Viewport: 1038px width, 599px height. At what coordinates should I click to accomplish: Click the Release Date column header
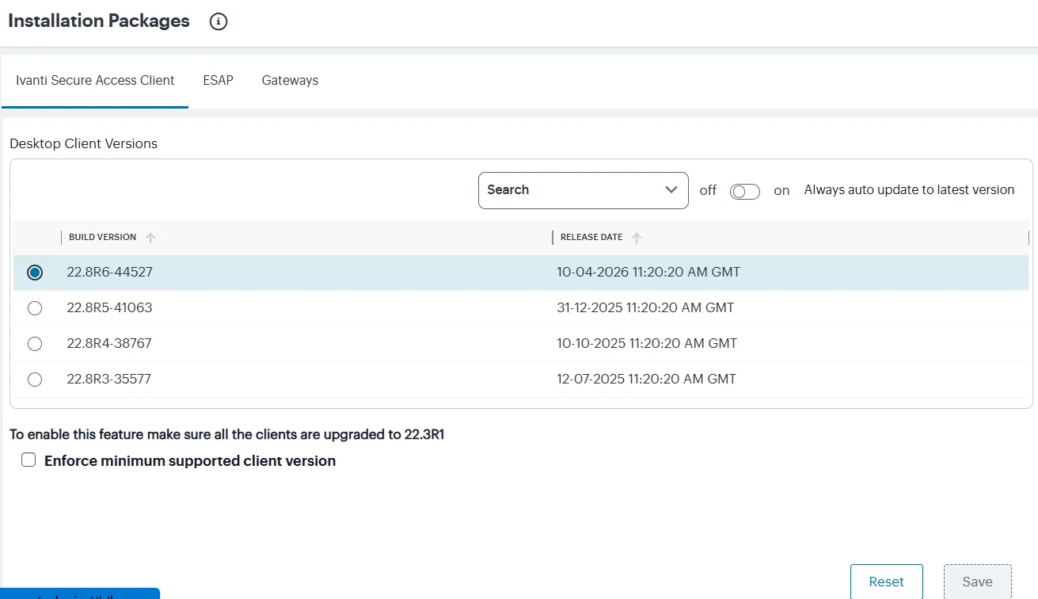tap(591, 237)
